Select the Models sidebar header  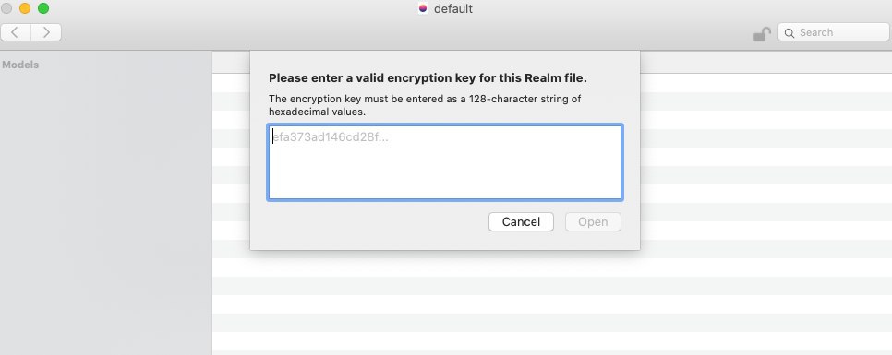20,65
